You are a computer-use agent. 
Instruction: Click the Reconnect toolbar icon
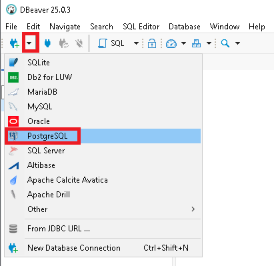coord(64,43)
